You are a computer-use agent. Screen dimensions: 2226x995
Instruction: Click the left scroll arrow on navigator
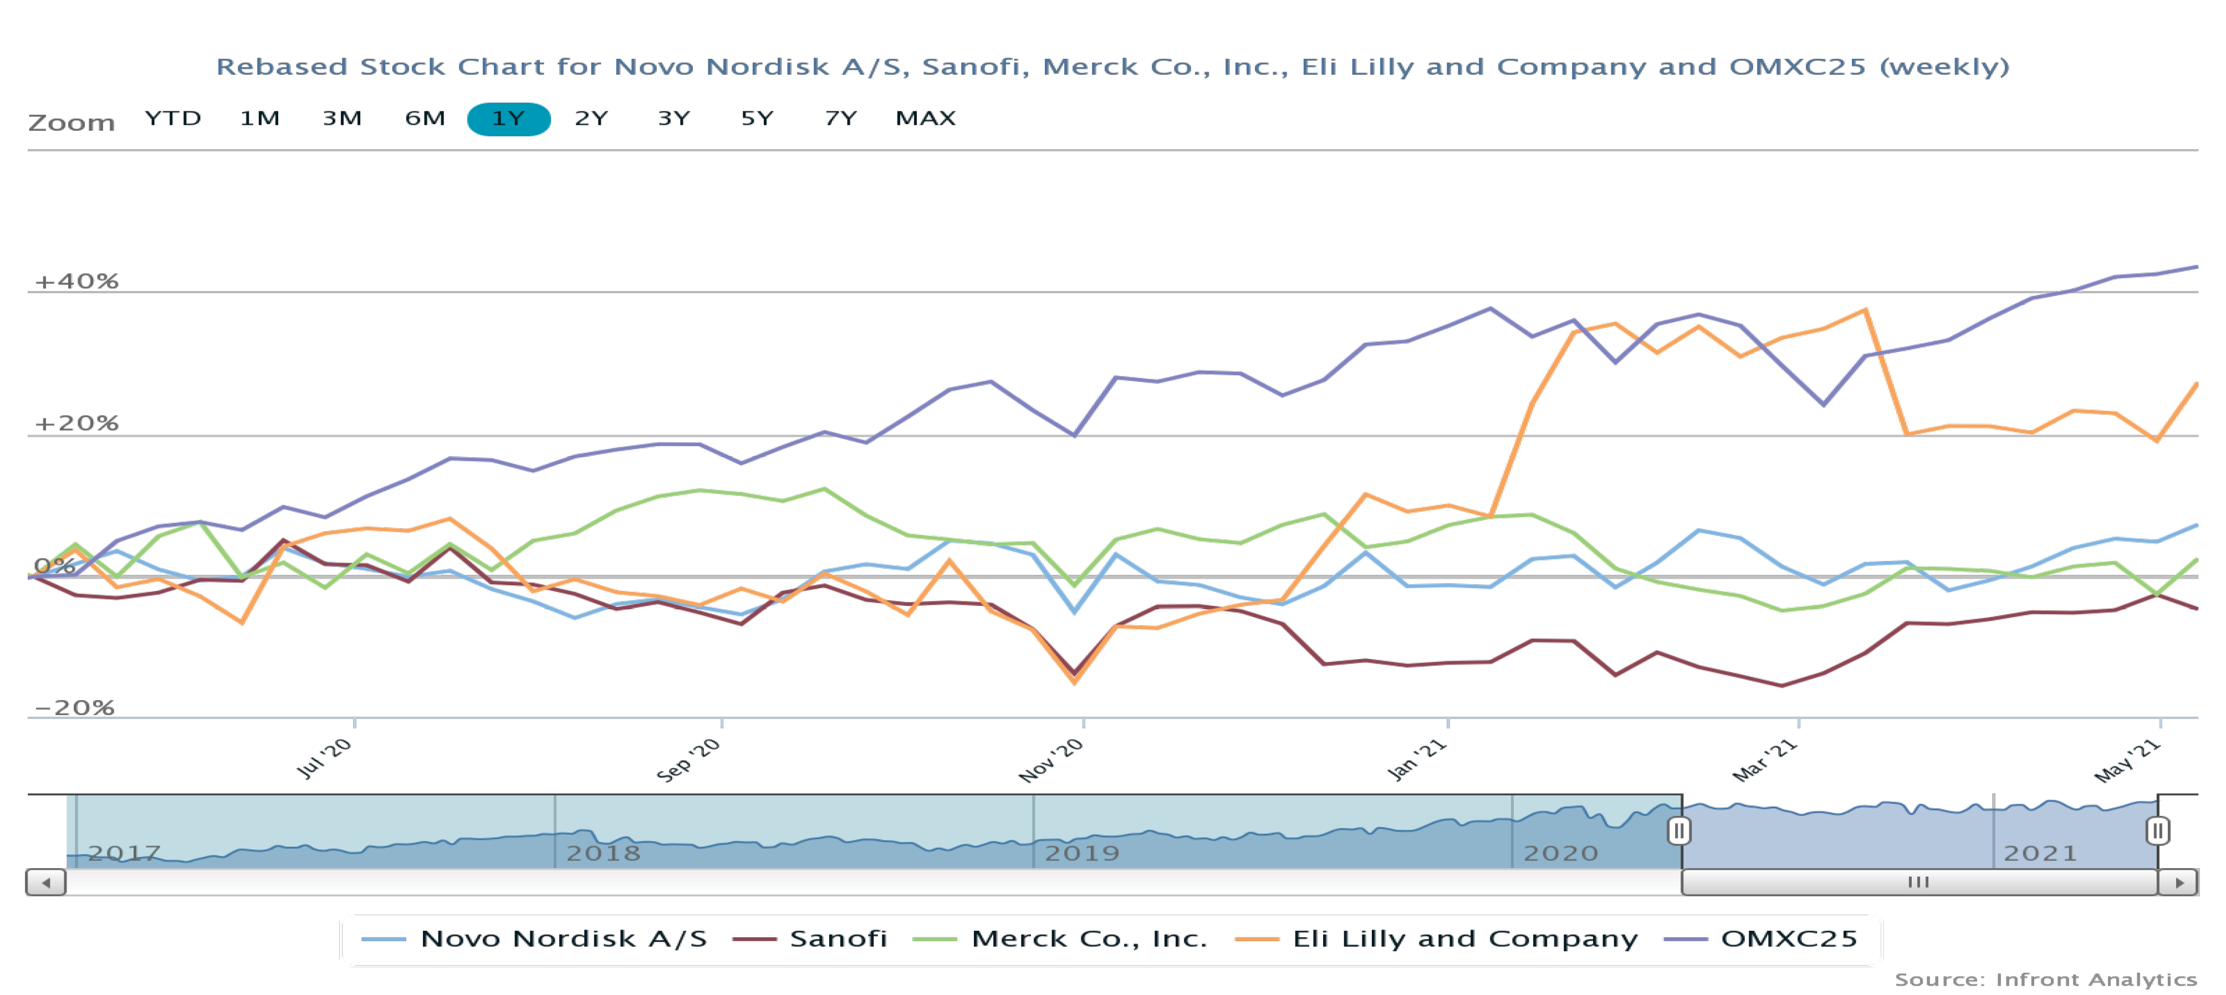point(46,882)
